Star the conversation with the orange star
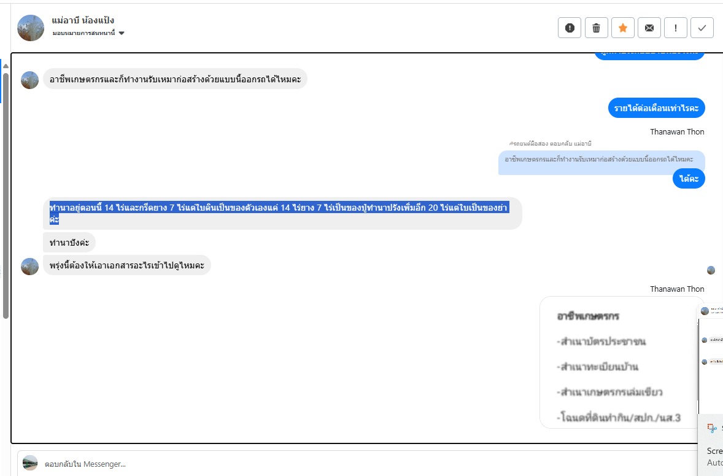 click(x=622, y=28)
